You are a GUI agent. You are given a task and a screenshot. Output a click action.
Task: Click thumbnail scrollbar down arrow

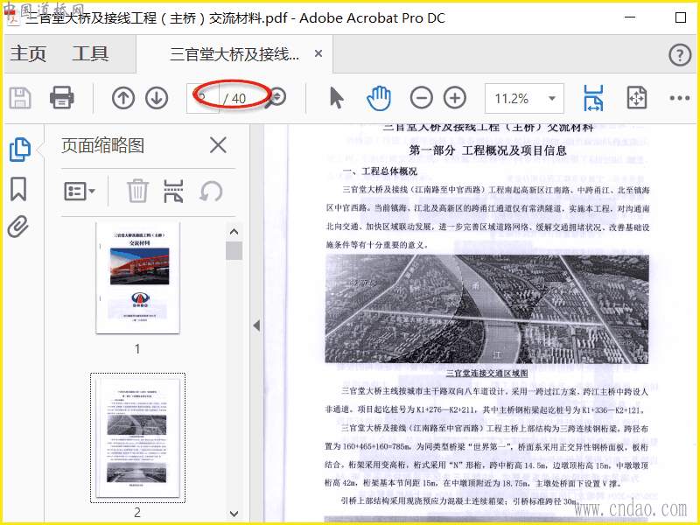pyautogui.click(x=234, y=514)
